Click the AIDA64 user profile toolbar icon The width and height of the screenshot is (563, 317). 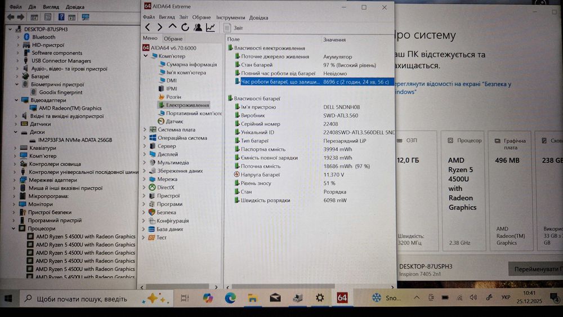pos(198,27)
